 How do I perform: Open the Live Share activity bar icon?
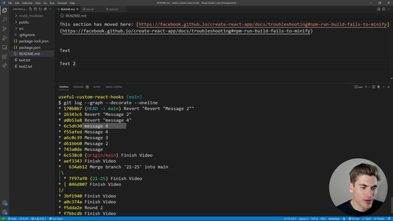click(4, 66)
